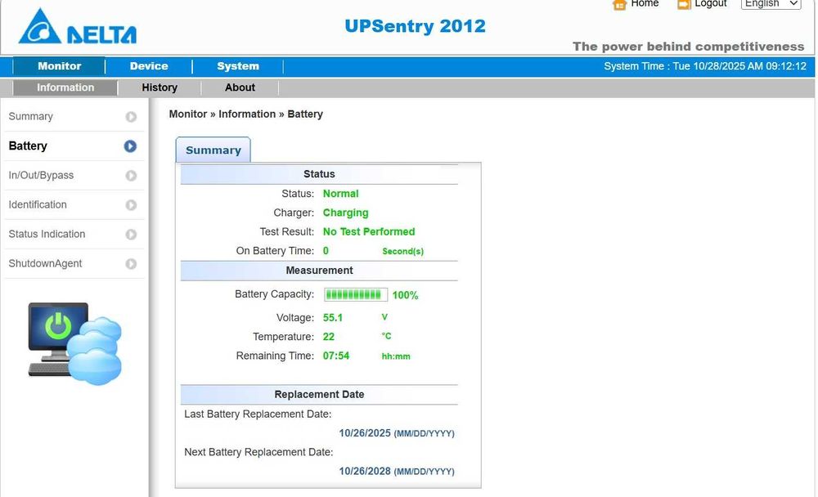
Task: Click the arrow icon beside Status Indication
Action: click(131, 235)
